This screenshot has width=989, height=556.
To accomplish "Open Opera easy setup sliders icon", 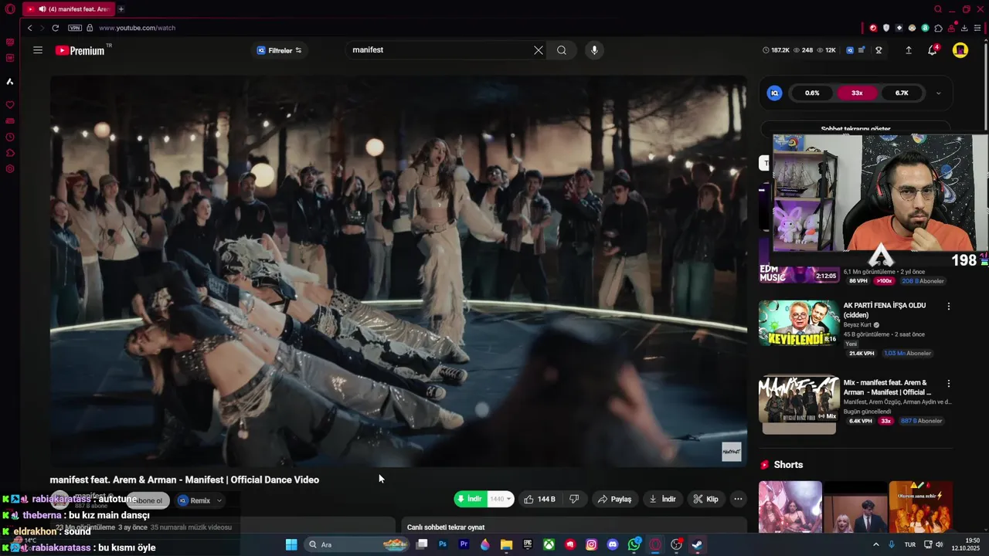I will 978,28.
